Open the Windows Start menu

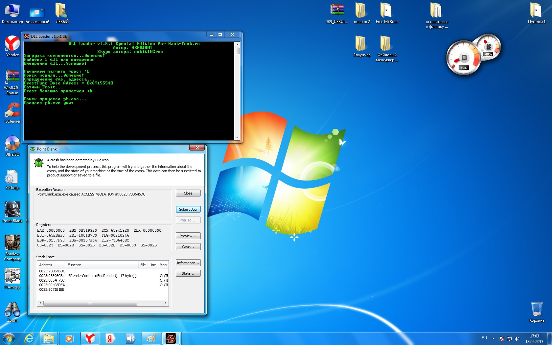coord(9,338)
